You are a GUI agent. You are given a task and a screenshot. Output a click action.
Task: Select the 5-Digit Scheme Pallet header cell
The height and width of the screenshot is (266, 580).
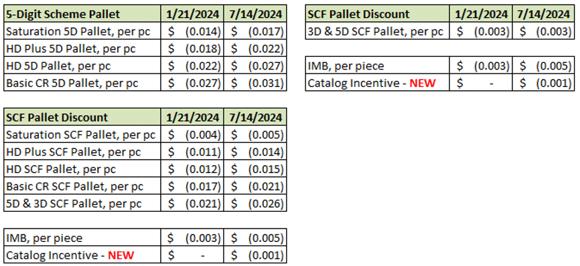pos(82,14)
